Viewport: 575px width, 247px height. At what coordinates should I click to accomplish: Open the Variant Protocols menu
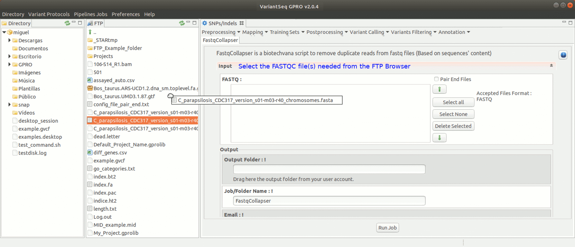(49, 14)
